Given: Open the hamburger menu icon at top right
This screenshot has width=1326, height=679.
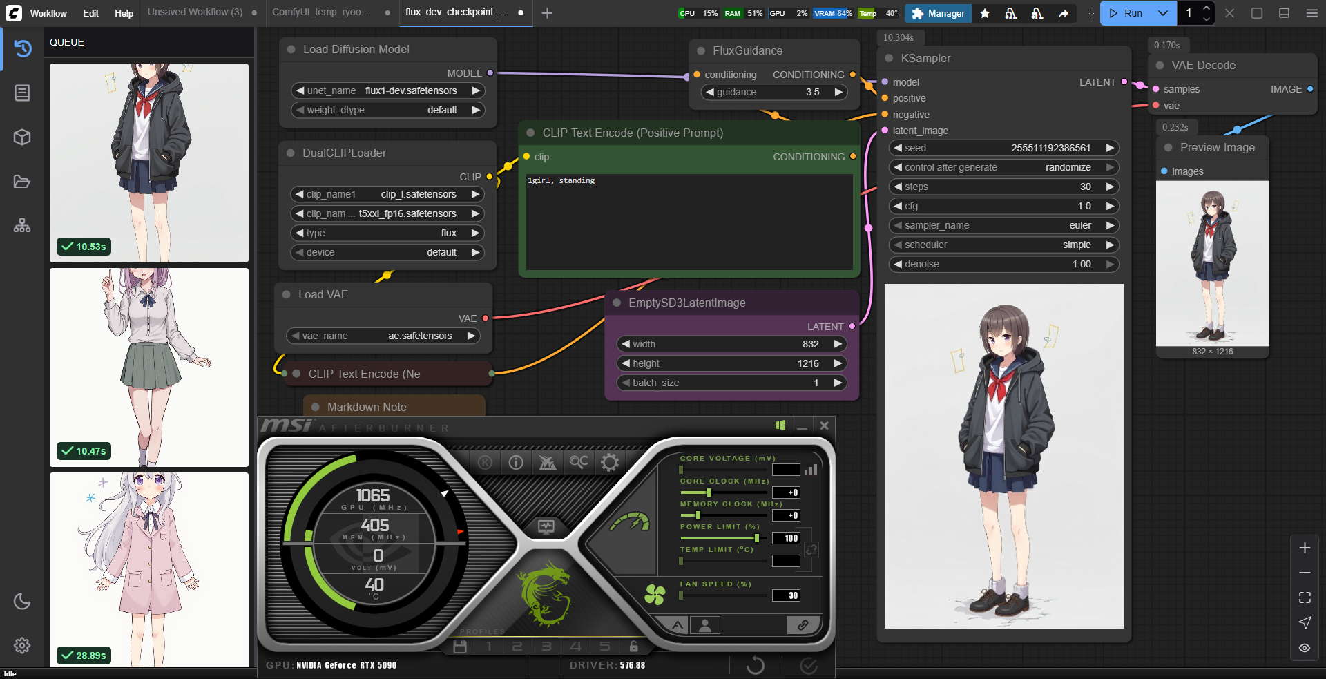Looking at the screenshot, I should pyautogui.click(x=1312, y=13).
